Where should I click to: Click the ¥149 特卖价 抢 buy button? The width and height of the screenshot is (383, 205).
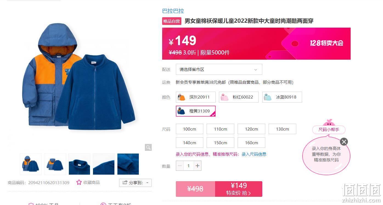(x=239, y=189)
